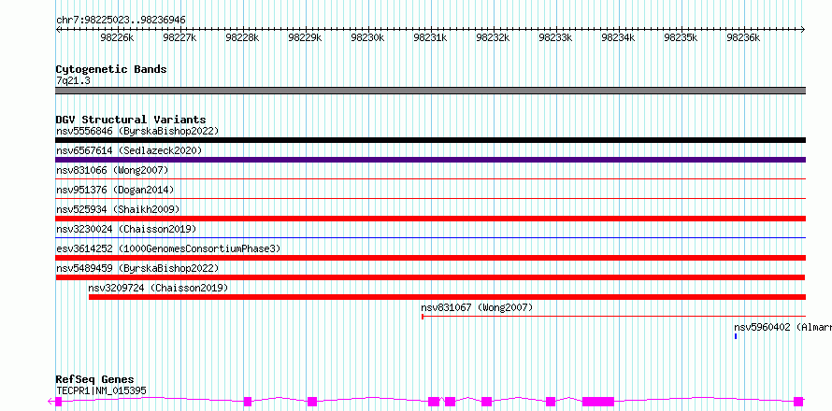Click the Cytogenetic Bands track title
The width and height of the screenshot is (832, 411).
111,69
